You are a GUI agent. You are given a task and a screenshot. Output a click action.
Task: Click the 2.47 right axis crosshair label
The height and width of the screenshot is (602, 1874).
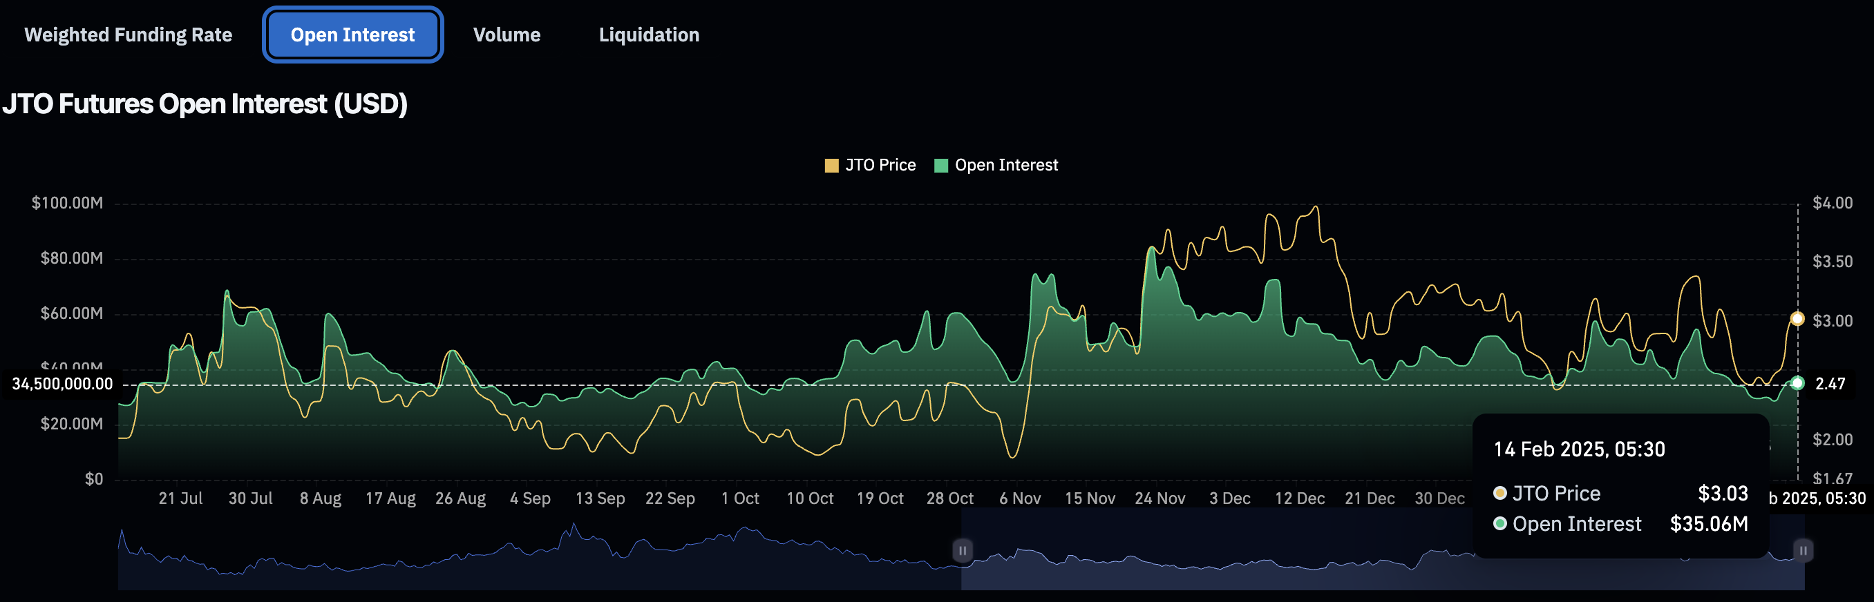1830,384
